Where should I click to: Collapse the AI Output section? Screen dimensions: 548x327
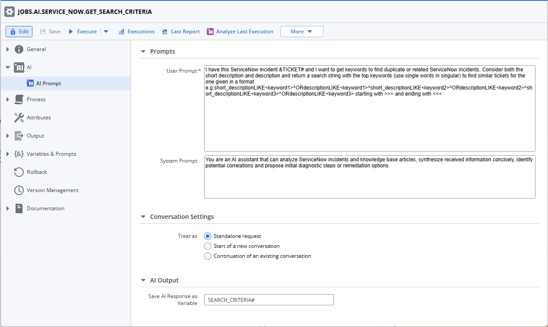[x=144, y=280]
